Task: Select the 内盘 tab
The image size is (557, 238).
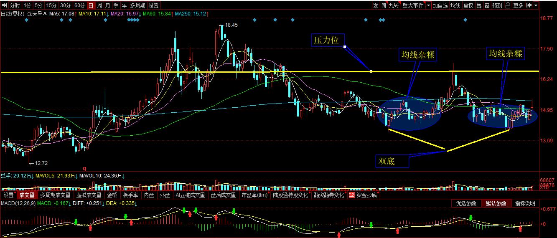Action: [x=149, y=195]
